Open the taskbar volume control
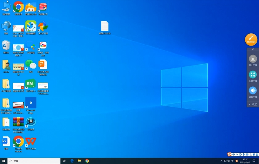Image resolution: width=259 pixels, height=164 pixels. [229, 161]
